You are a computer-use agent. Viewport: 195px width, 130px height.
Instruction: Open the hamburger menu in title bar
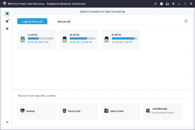click(x=173, y=4)
